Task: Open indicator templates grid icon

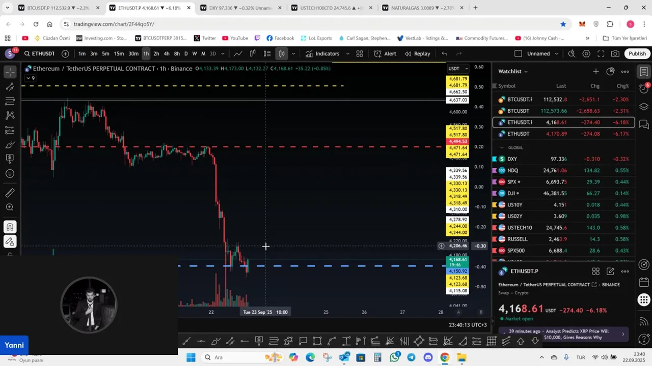Action: pyautogui.click(x=360, y=53)
